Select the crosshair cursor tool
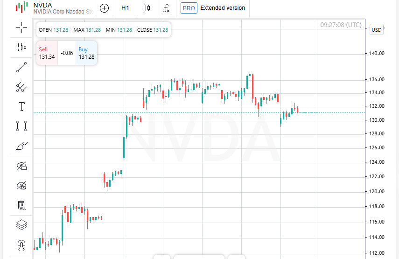This screenshot has width=399, height=259. [21, 27]
